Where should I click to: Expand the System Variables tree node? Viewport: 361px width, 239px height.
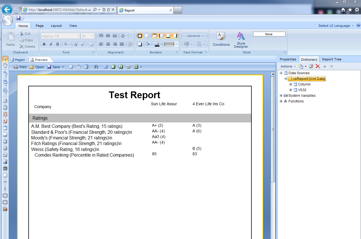point(281,96)
